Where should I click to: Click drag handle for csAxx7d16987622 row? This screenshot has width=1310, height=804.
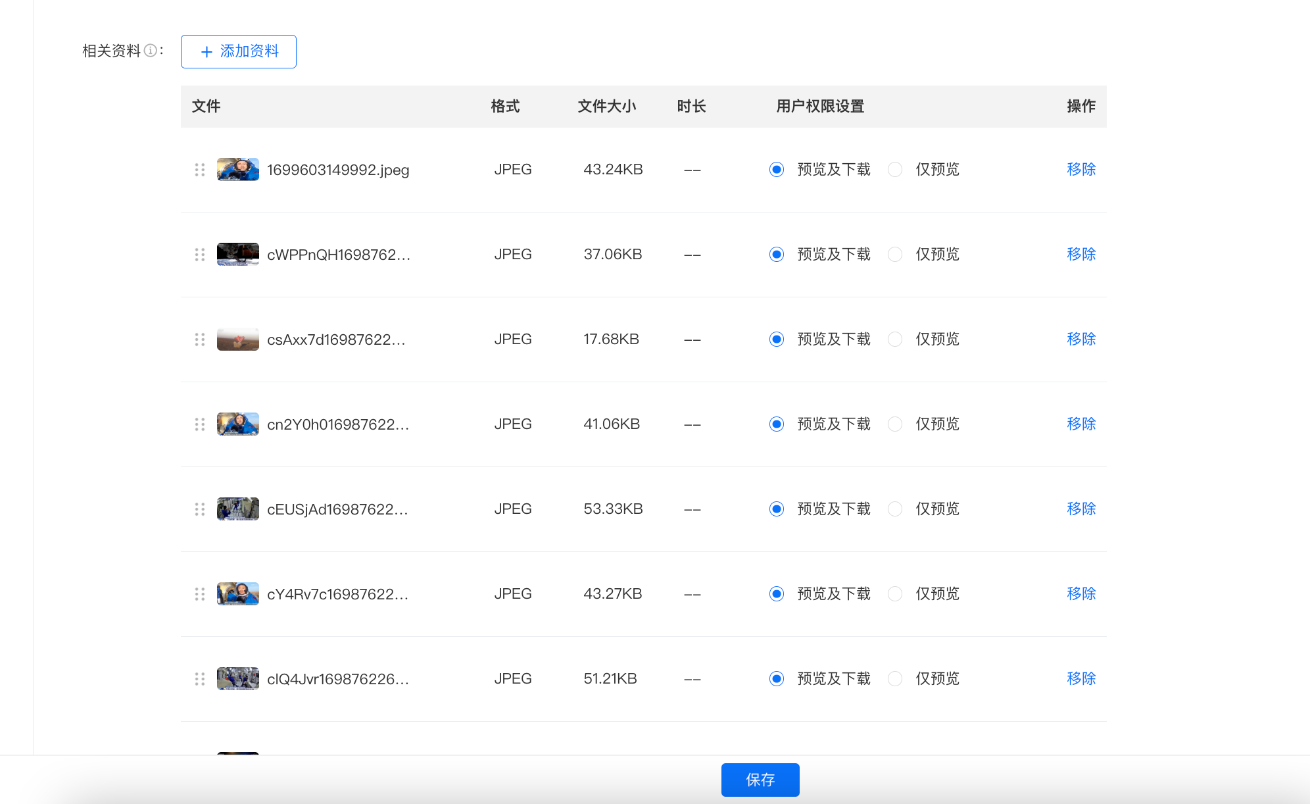pyautogui.click(x=200, y=339)
